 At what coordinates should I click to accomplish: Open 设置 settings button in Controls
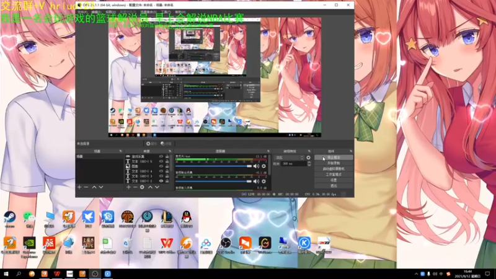tap(334, 180)
